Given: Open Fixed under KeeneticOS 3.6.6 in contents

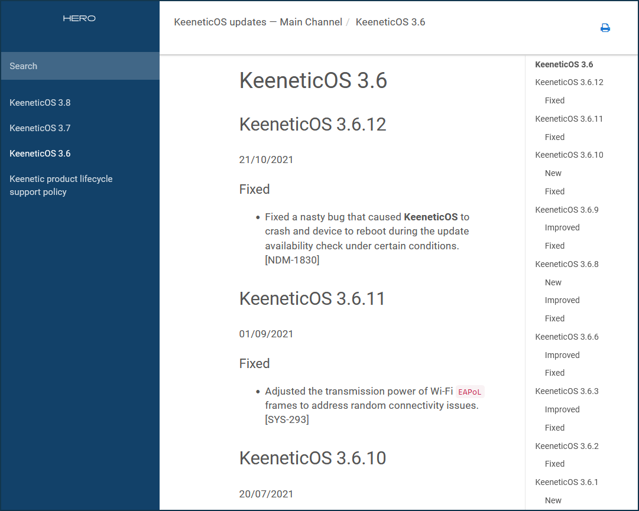Looking at the screenshot, I should click(554, 373).
